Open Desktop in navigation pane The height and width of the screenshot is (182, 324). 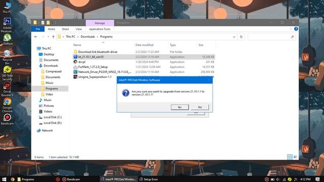click(x=49, y=54)
